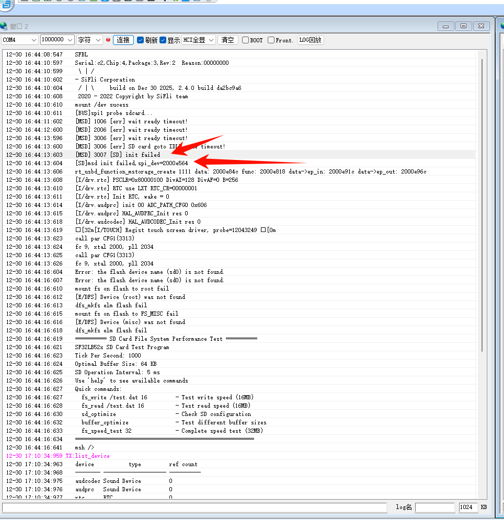Click the log scrollbar up arrow
504x520 pixels.
(x=483, y=54)
